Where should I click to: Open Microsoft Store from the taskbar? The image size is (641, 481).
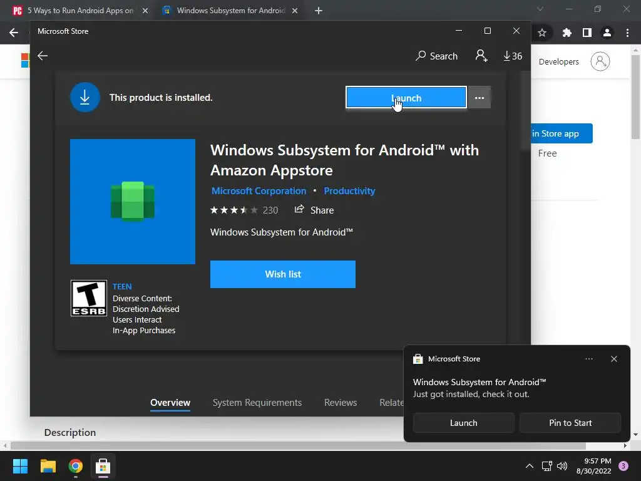[103, 466]
